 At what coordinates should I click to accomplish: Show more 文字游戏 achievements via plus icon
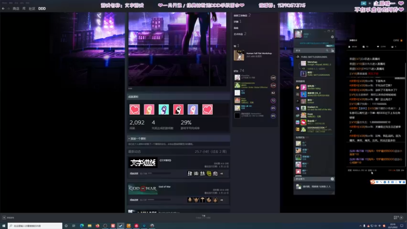[222, 174]
